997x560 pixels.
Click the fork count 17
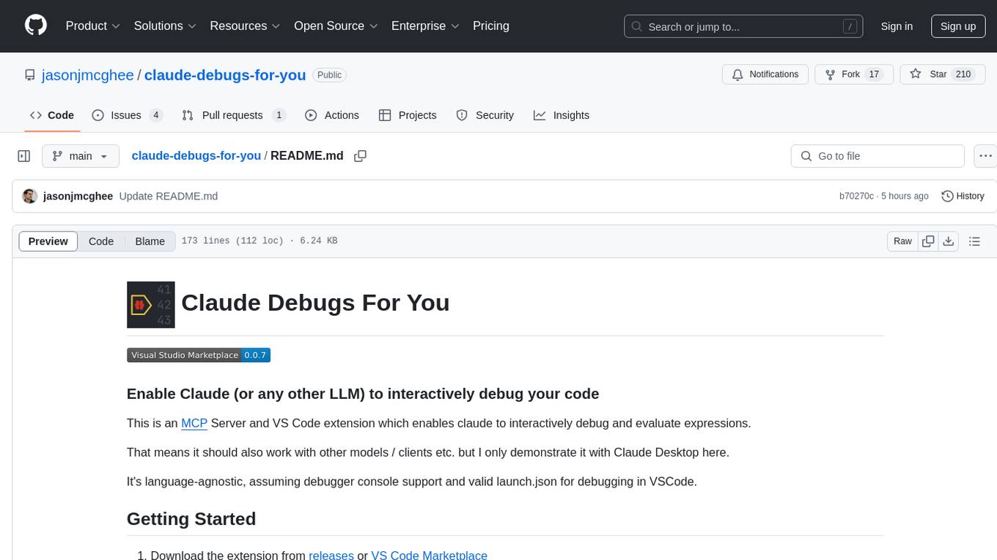(873, 74)
